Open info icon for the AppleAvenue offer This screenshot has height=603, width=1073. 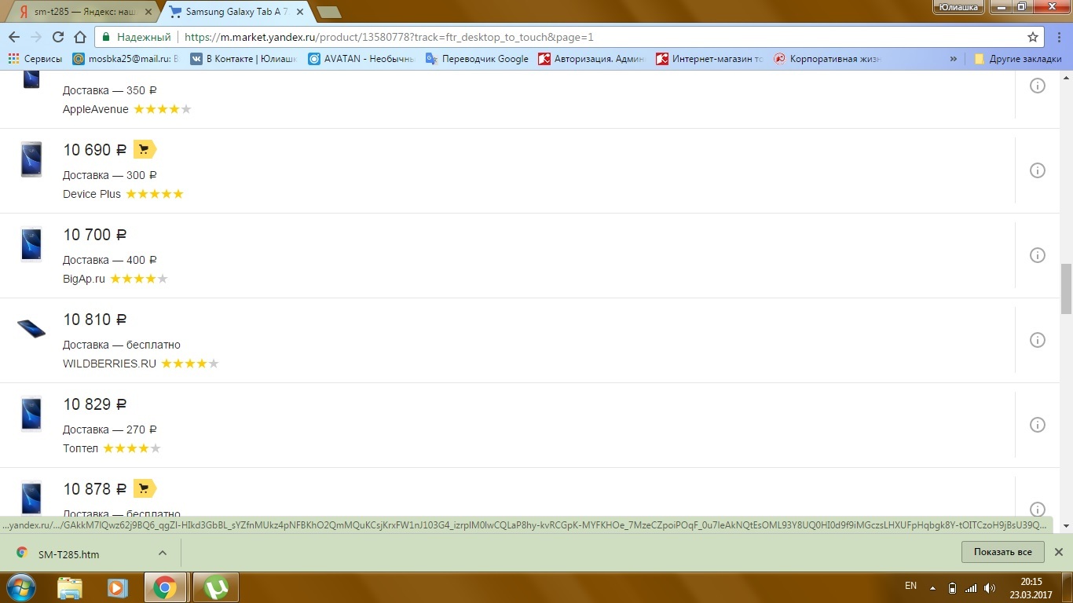click(1038, 86)
